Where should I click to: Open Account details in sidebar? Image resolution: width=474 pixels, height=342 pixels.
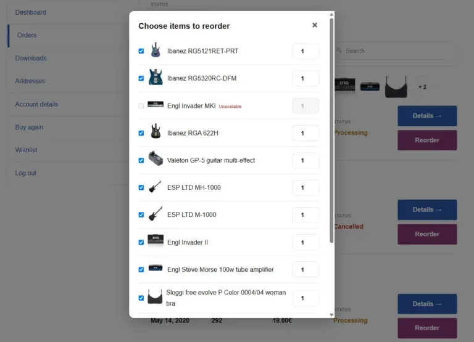click(36, 104)
